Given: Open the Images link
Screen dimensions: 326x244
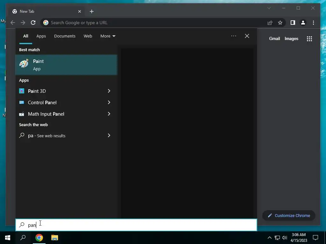Looking at the screenshot, I should tap(291, 38).
